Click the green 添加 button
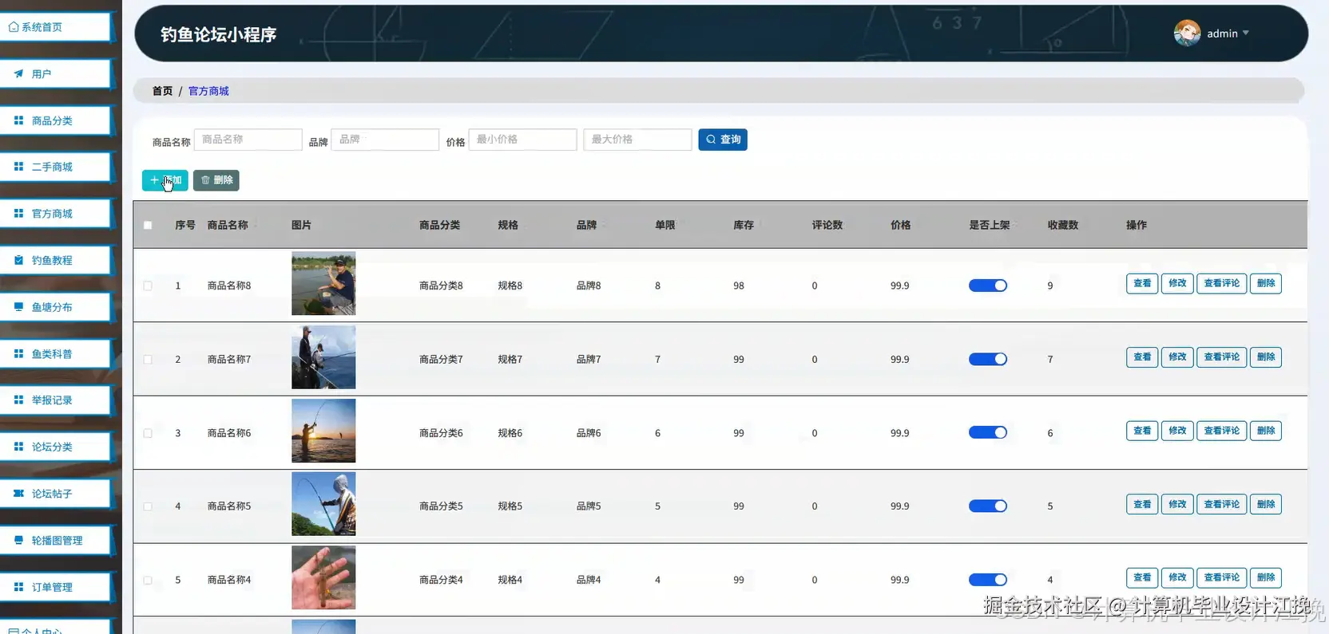 [x=165, y=180]
